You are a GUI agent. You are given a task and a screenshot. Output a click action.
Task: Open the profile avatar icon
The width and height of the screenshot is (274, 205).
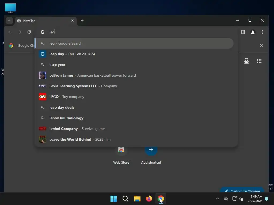253,32
